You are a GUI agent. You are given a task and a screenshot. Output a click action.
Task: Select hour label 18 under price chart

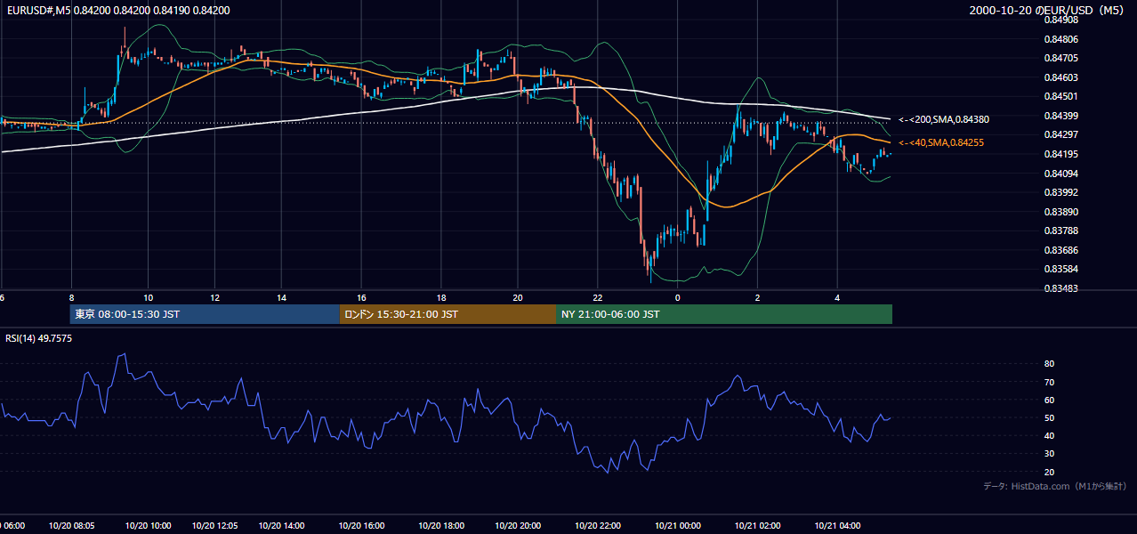441,297
